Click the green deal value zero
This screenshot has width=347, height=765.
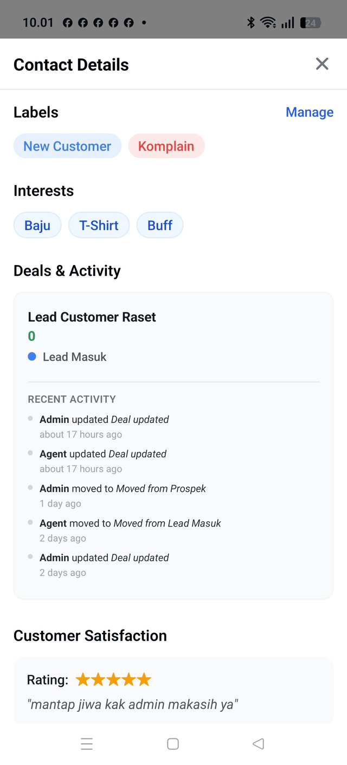pyautogui.click(x=31, y=336)
